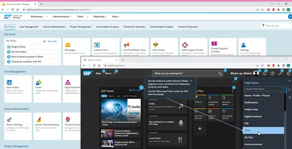
Task: Switch to the Consumption Analysis tab
Action: pos(107,27)
